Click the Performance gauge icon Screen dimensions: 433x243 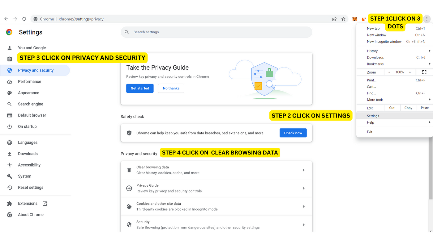click(x=10, y=82)
